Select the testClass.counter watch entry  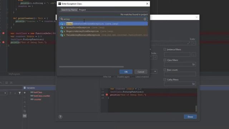pos(42,96)
